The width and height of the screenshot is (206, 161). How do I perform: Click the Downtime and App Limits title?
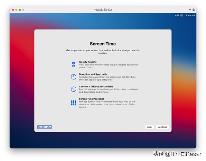click(93, 74)
